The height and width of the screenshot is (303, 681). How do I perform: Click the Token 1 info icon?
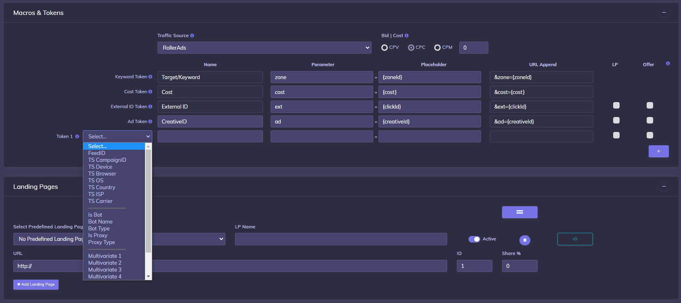tap(77, 136)
